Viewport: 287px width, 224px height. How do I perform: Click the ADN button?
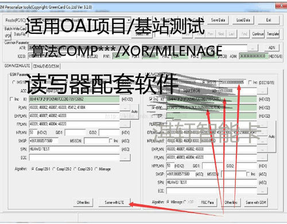(x=272, y=48)
